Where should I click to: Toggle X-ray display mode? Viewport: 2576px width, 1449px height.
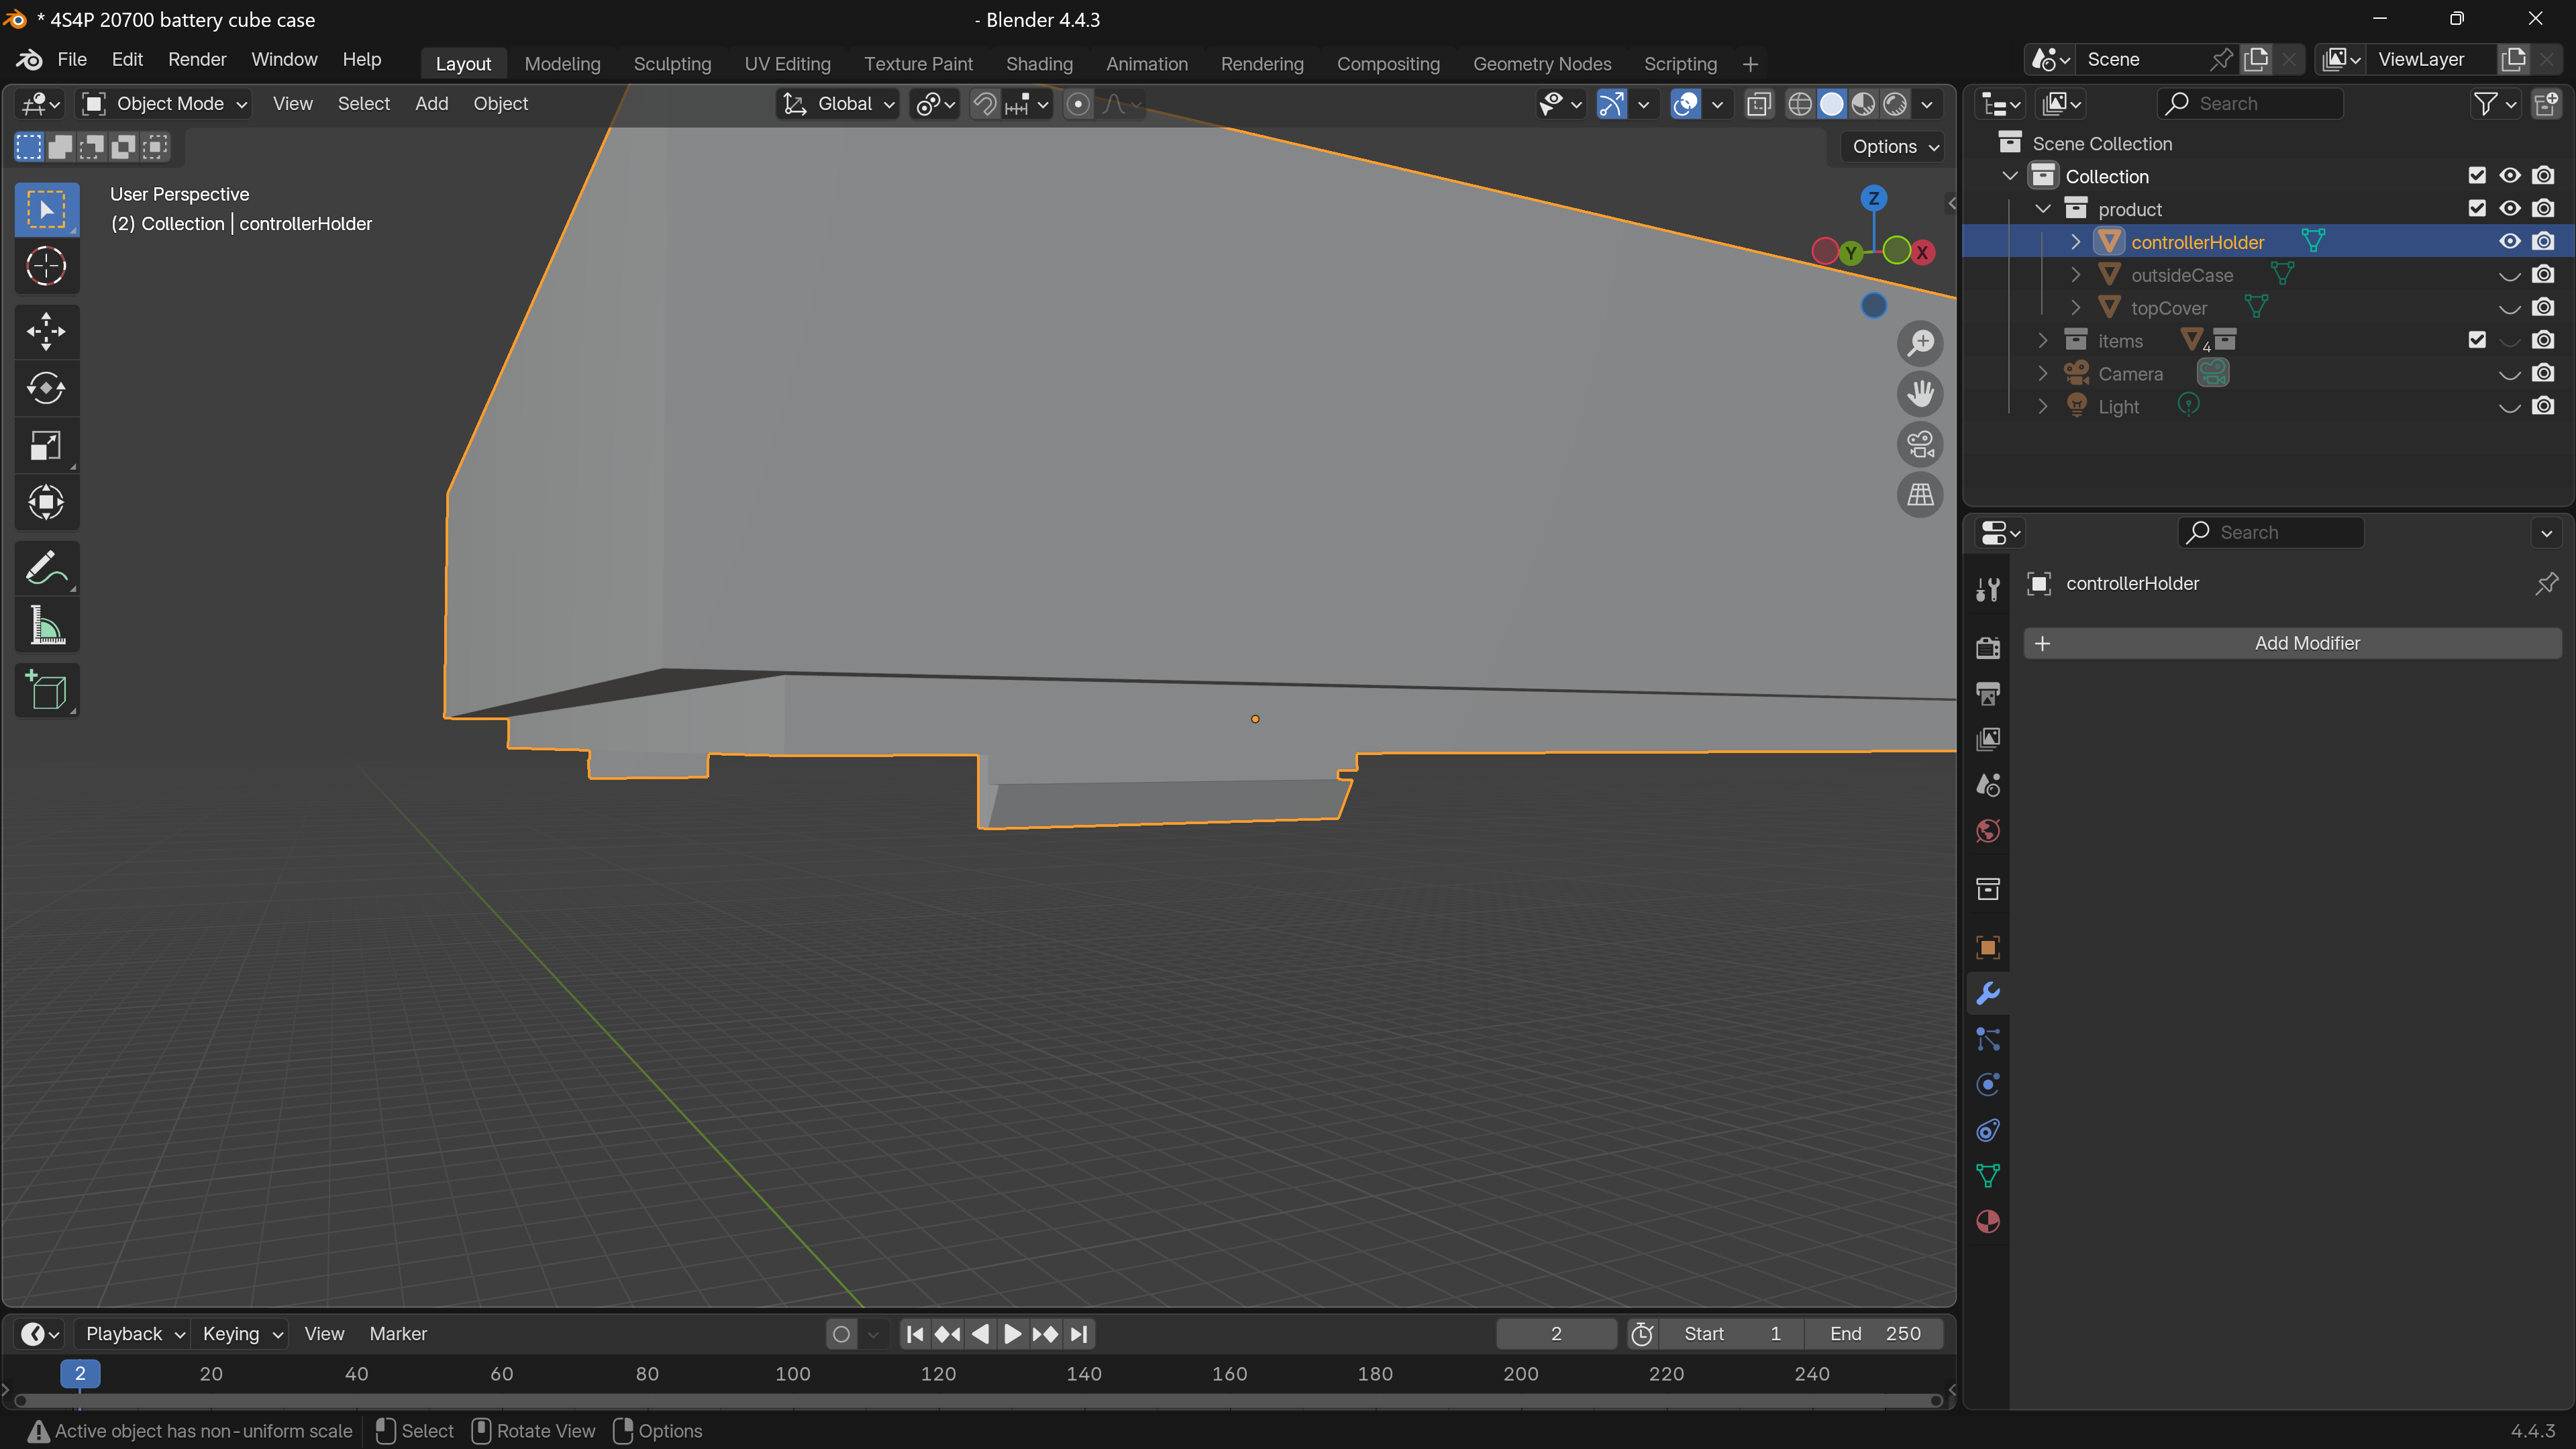[x=1759, y=104]
